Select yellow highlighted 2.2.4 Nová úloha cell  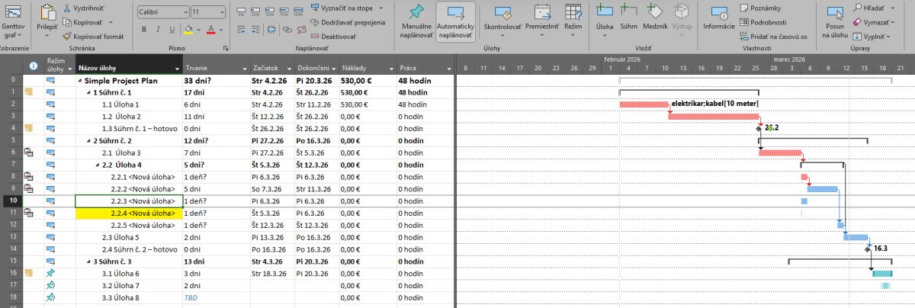129,213
